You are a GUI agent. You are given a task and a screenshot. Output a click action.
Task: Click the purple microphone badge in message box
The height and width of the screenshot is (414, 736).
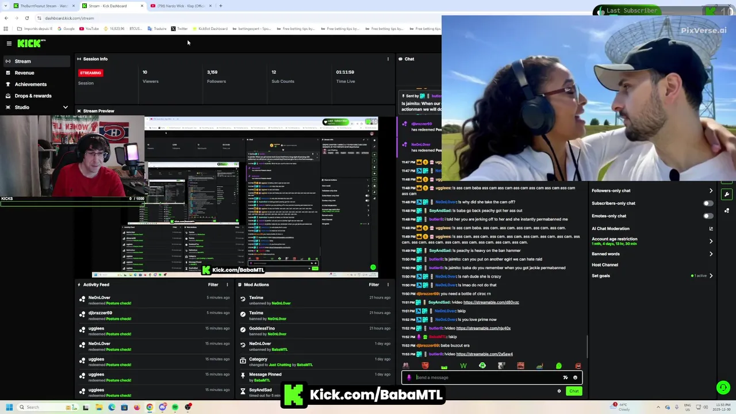tap(409, 378)
